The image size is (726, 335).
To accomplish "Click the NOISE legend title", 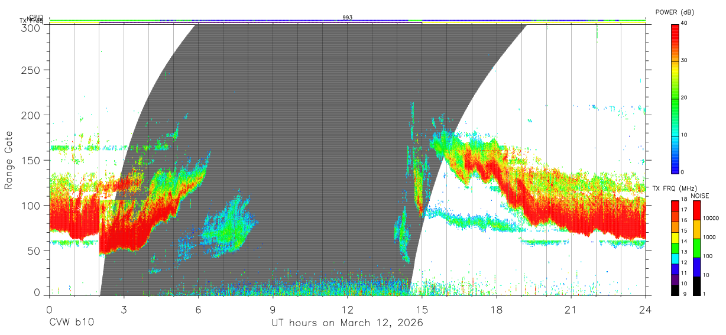I will pyautogui.click(x=701, y=196).
